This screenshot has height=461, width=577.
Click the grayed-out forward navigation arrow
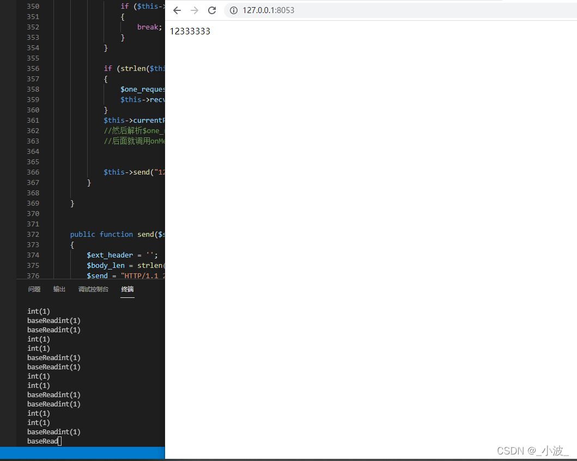point(194,10)
